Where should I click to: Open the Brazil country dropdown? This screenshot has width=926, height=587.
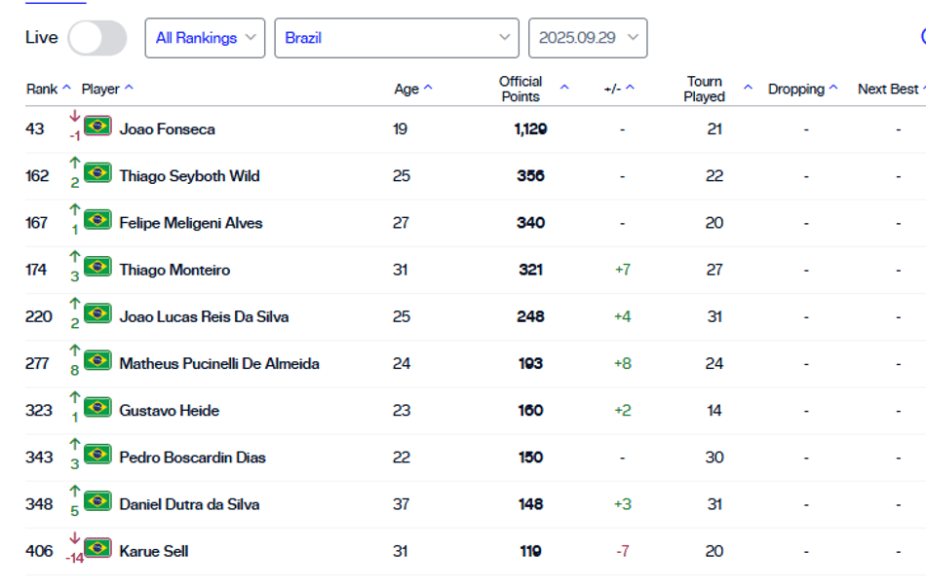397,38
